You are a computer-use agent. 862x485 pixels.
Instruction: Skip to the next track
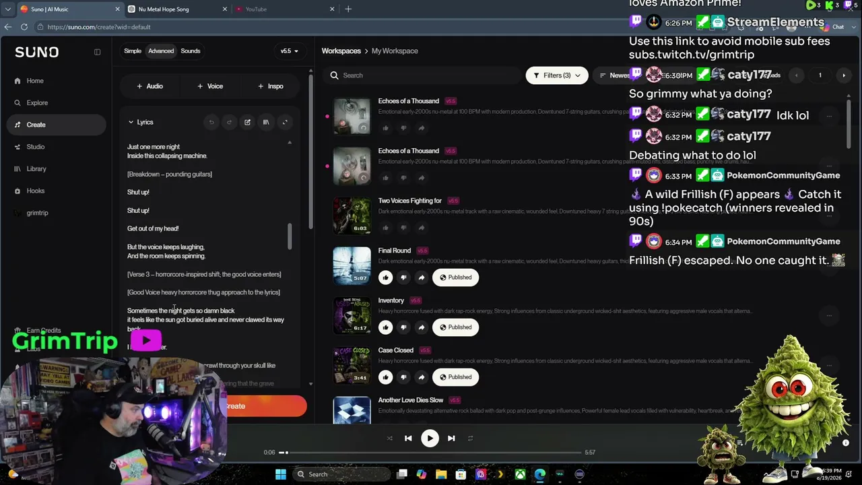[x=451, y=439]
